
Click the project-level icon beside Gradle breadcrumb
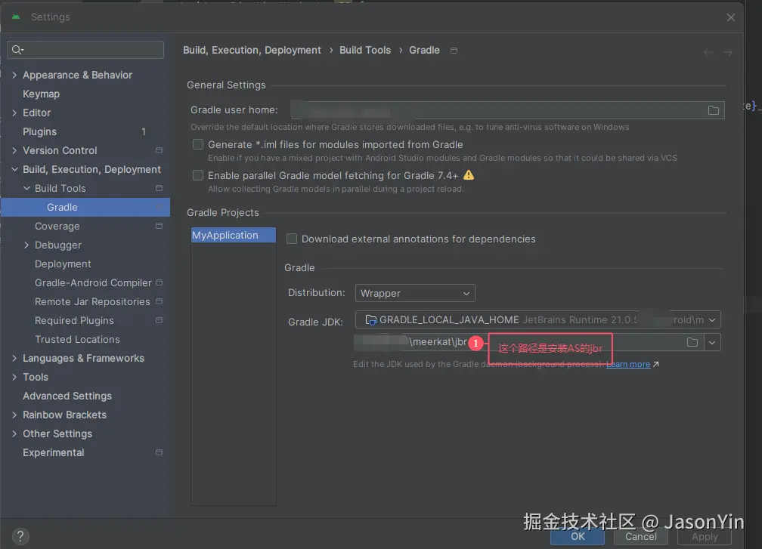click(x=454, y=51)
